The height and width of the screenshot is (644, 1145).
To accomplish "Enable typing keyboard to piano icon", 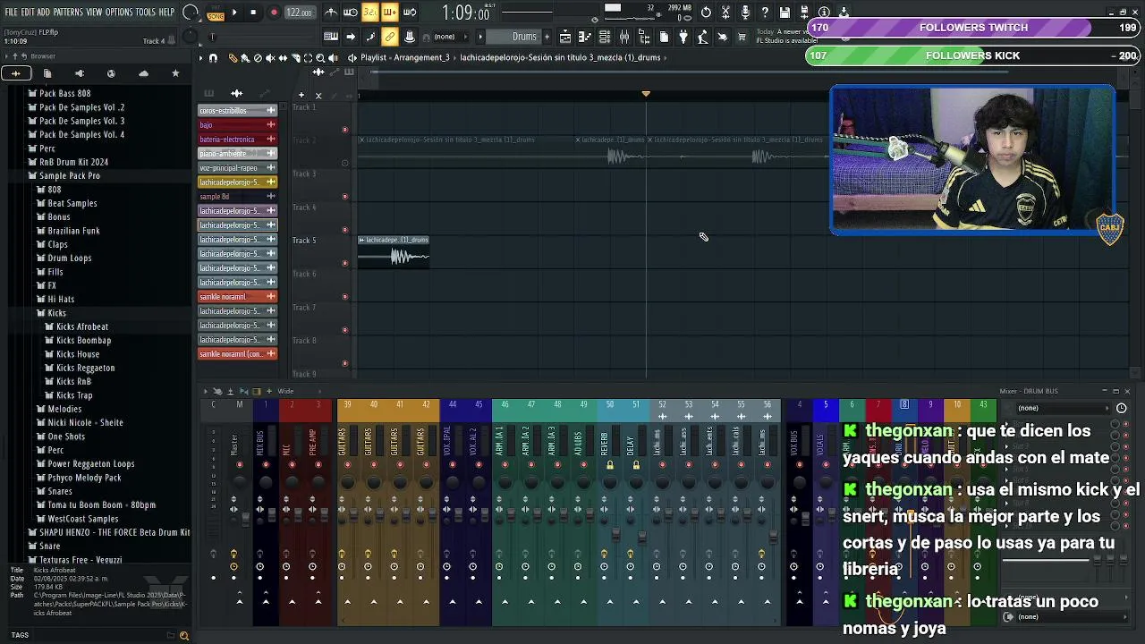I will [331, 37].
